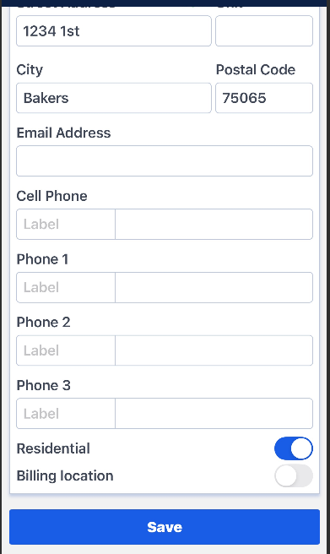
Task: Focus the Phone 3 number field
Action: pos(214,413)
